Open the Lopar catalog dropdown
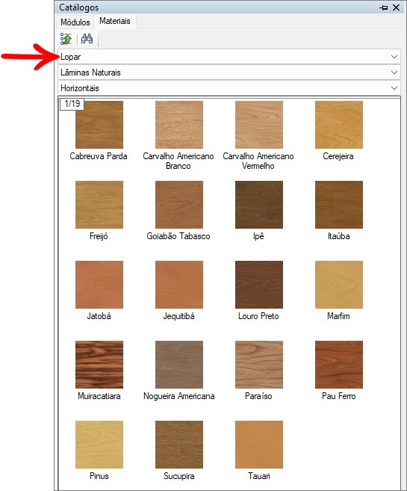407x491 pixels. [x=229, y=57]
